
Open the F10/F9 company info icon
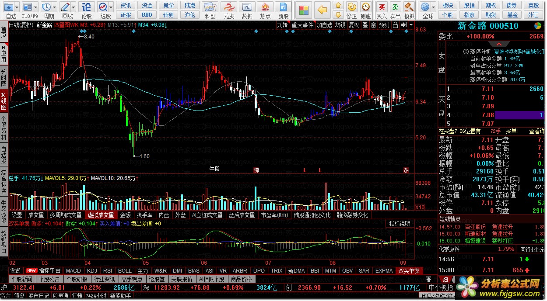[27, 7]
